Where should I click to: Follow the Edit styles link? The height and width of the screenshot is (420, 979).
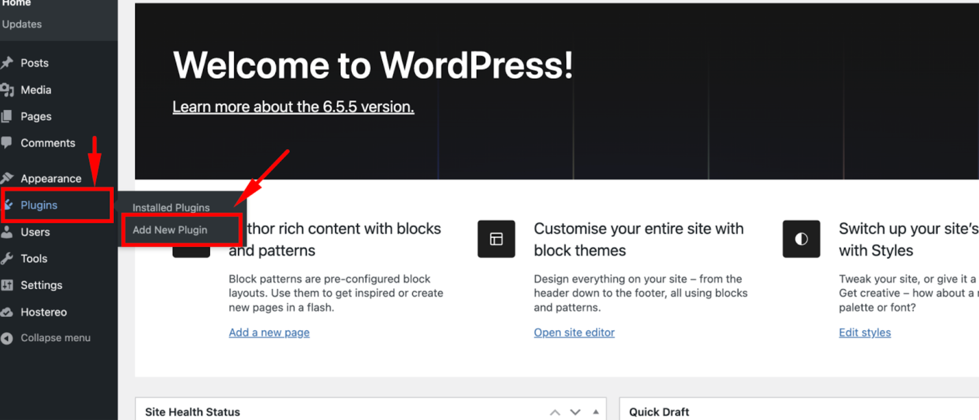(x=865, y=332)
